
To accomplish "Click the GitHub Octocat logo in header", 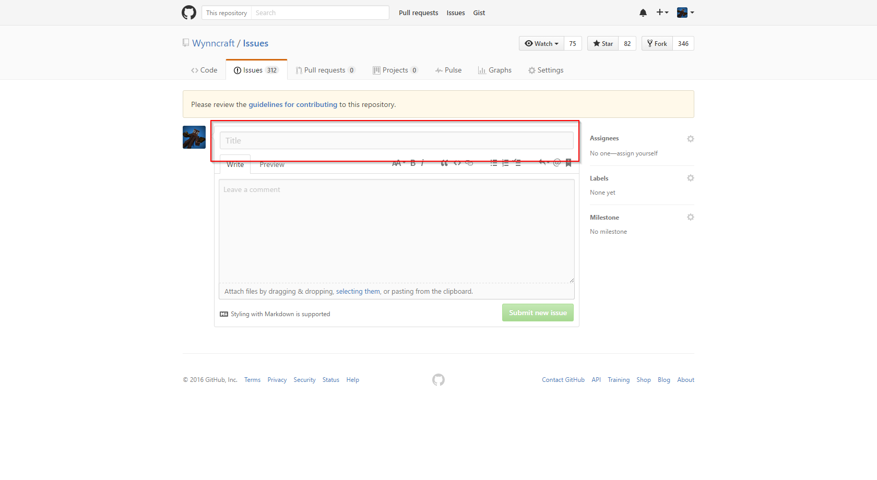I will coord(189,13).
